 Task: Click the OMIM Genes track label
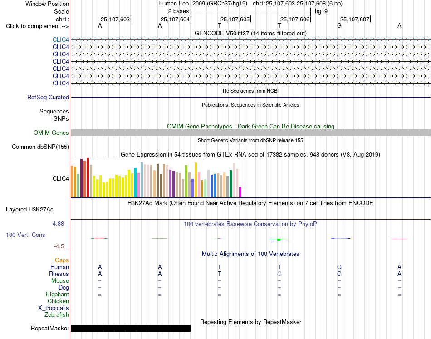[x=51, y=133]
